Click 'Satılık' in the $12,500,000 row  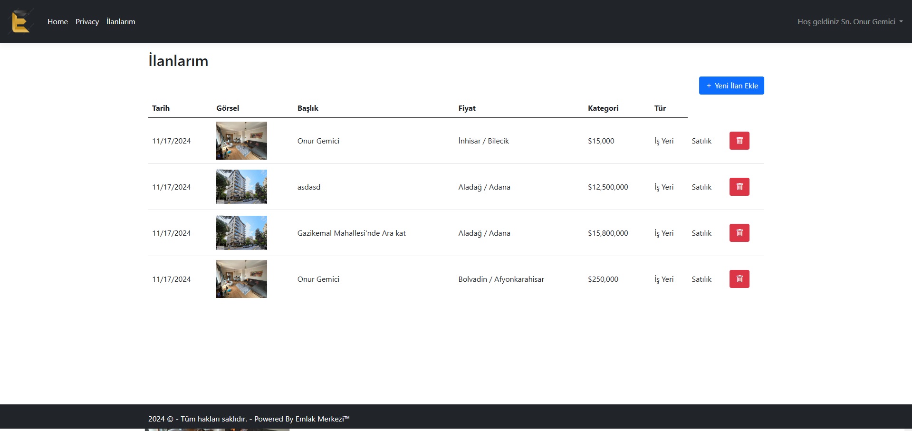[701, 187]
